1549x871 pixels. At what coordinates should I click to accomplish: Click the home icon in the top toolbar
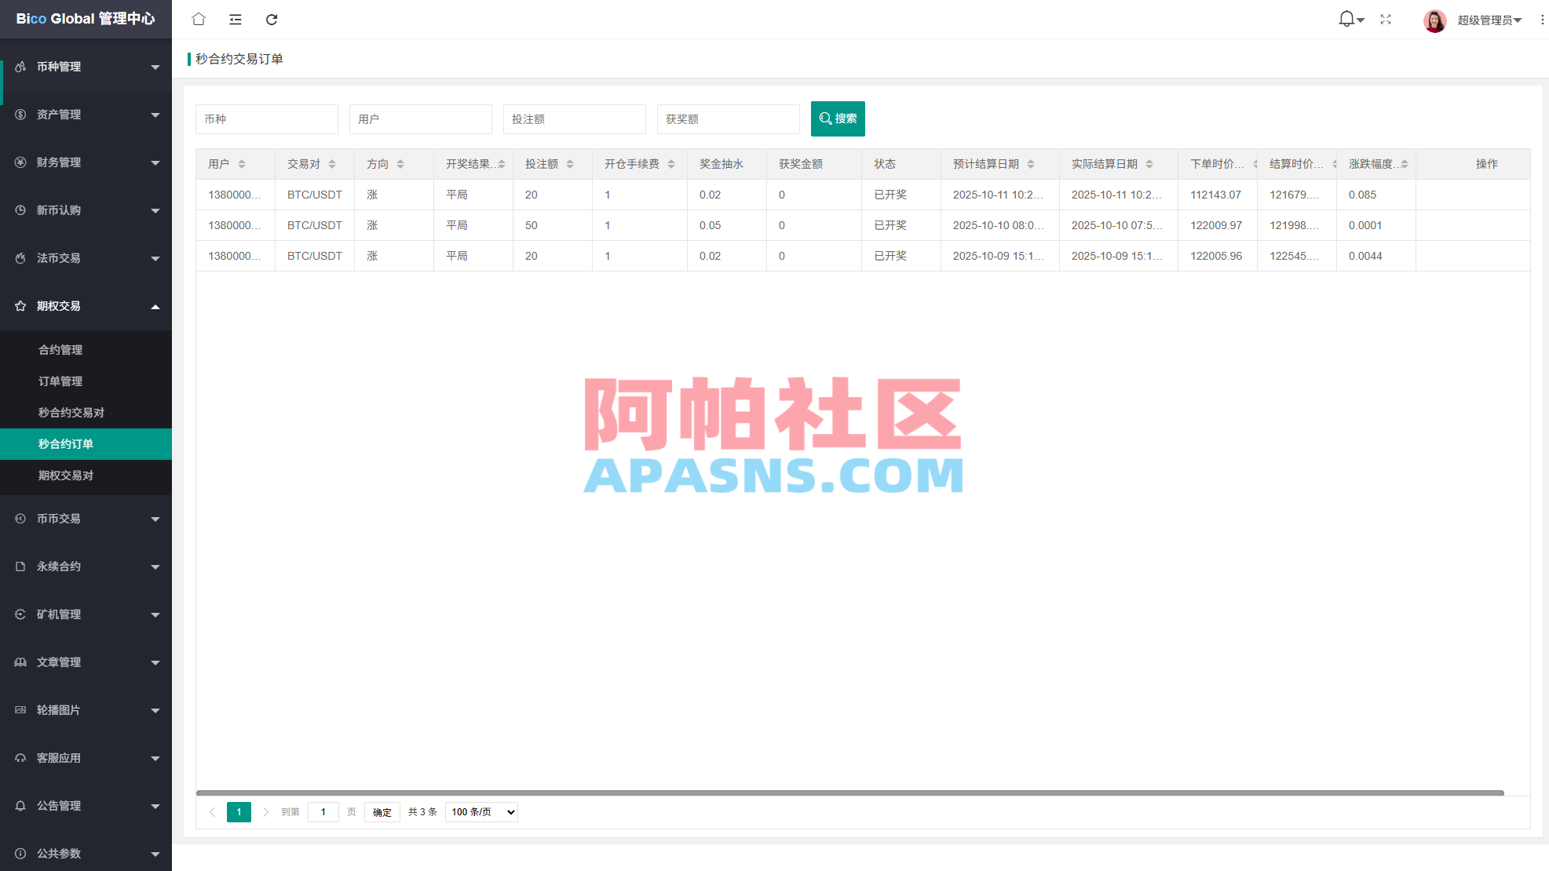[198, 19]
